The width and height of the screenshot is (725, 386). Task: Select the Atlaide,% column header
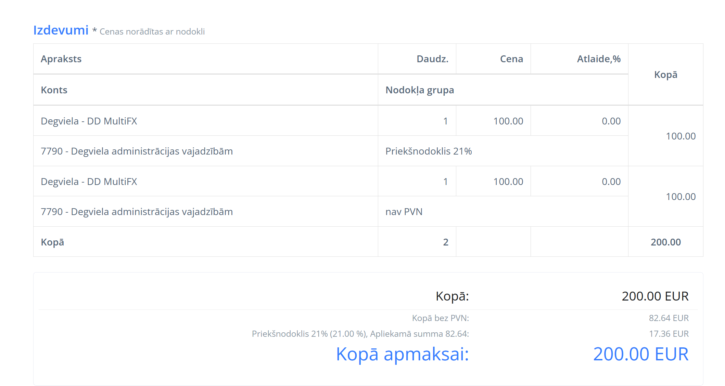[x=599, y=59]
